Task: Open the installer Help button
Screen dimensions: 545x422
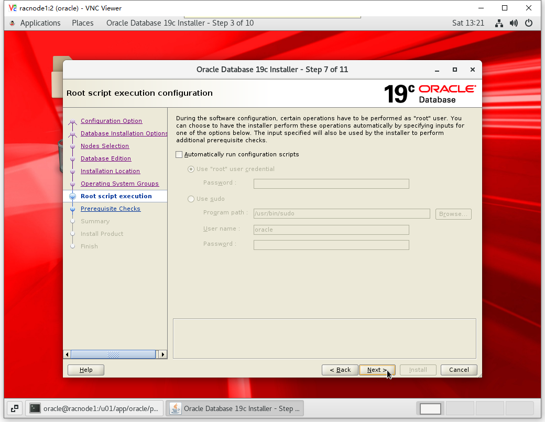Action: click(x=86, y=370)
